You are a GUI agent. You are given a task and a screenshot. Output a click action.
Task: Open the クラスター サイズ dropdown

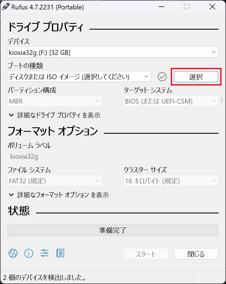pyautogui.click(x=170, y=181)
